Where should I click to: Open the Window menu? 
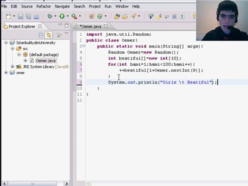122,6
